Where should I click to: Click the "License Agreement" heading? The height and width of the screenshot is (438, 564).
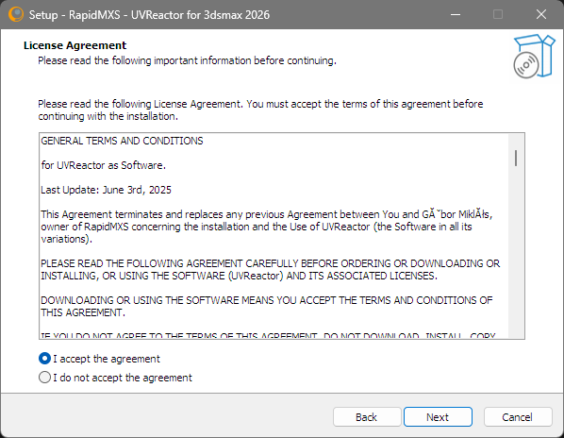pos(75,45)
